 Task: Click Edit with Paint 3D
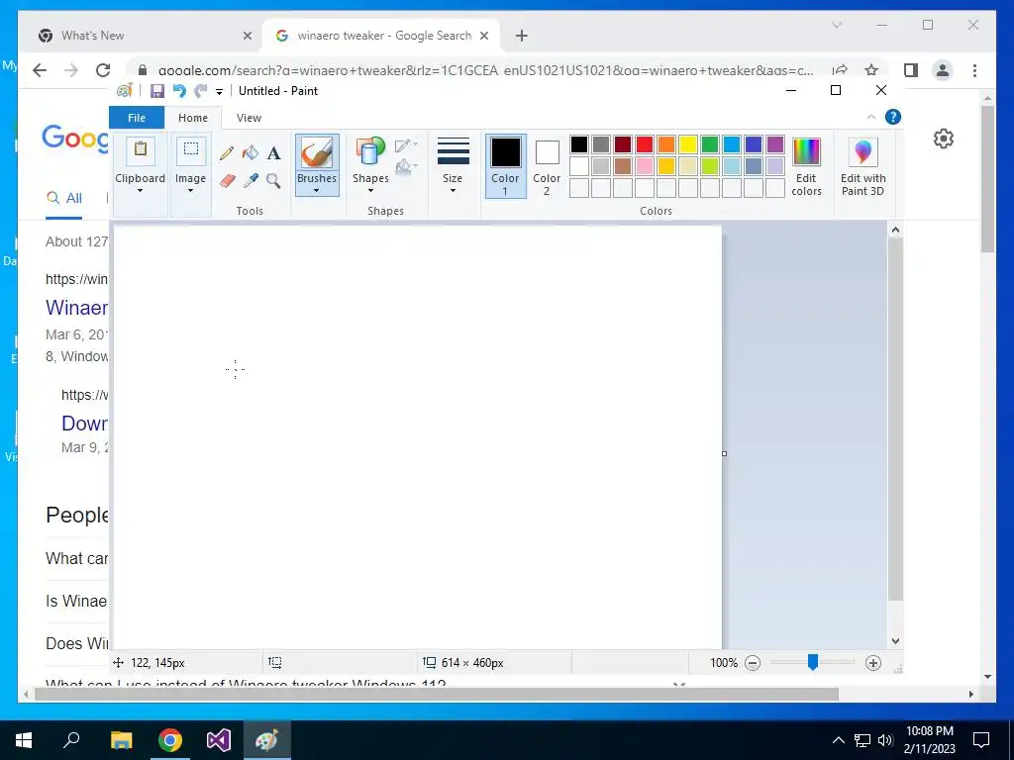tap(862, 166)
